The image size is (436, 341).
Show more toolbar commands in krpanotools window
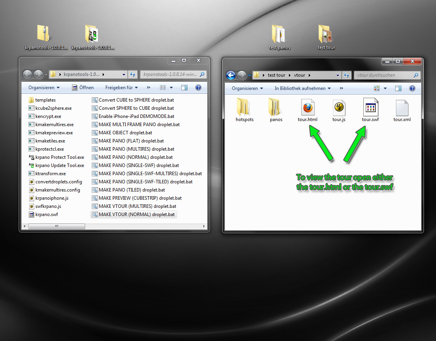pos(149,88)
